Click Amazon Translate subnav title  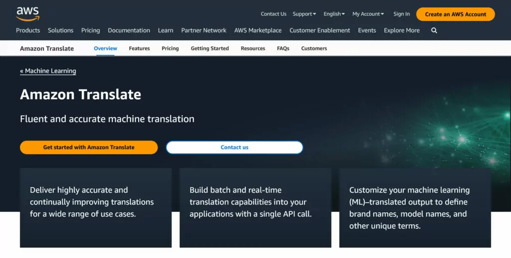[x=47, y=48]
